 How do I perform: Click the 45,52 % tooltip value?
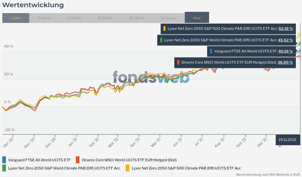coord(286,40)
